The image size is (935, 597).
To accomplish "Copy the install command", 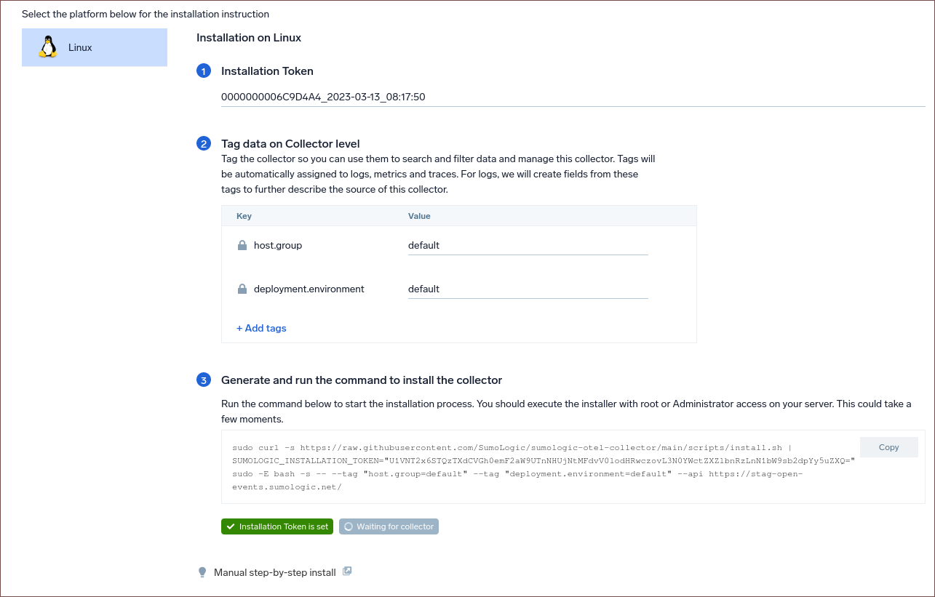I will (888, 448).
